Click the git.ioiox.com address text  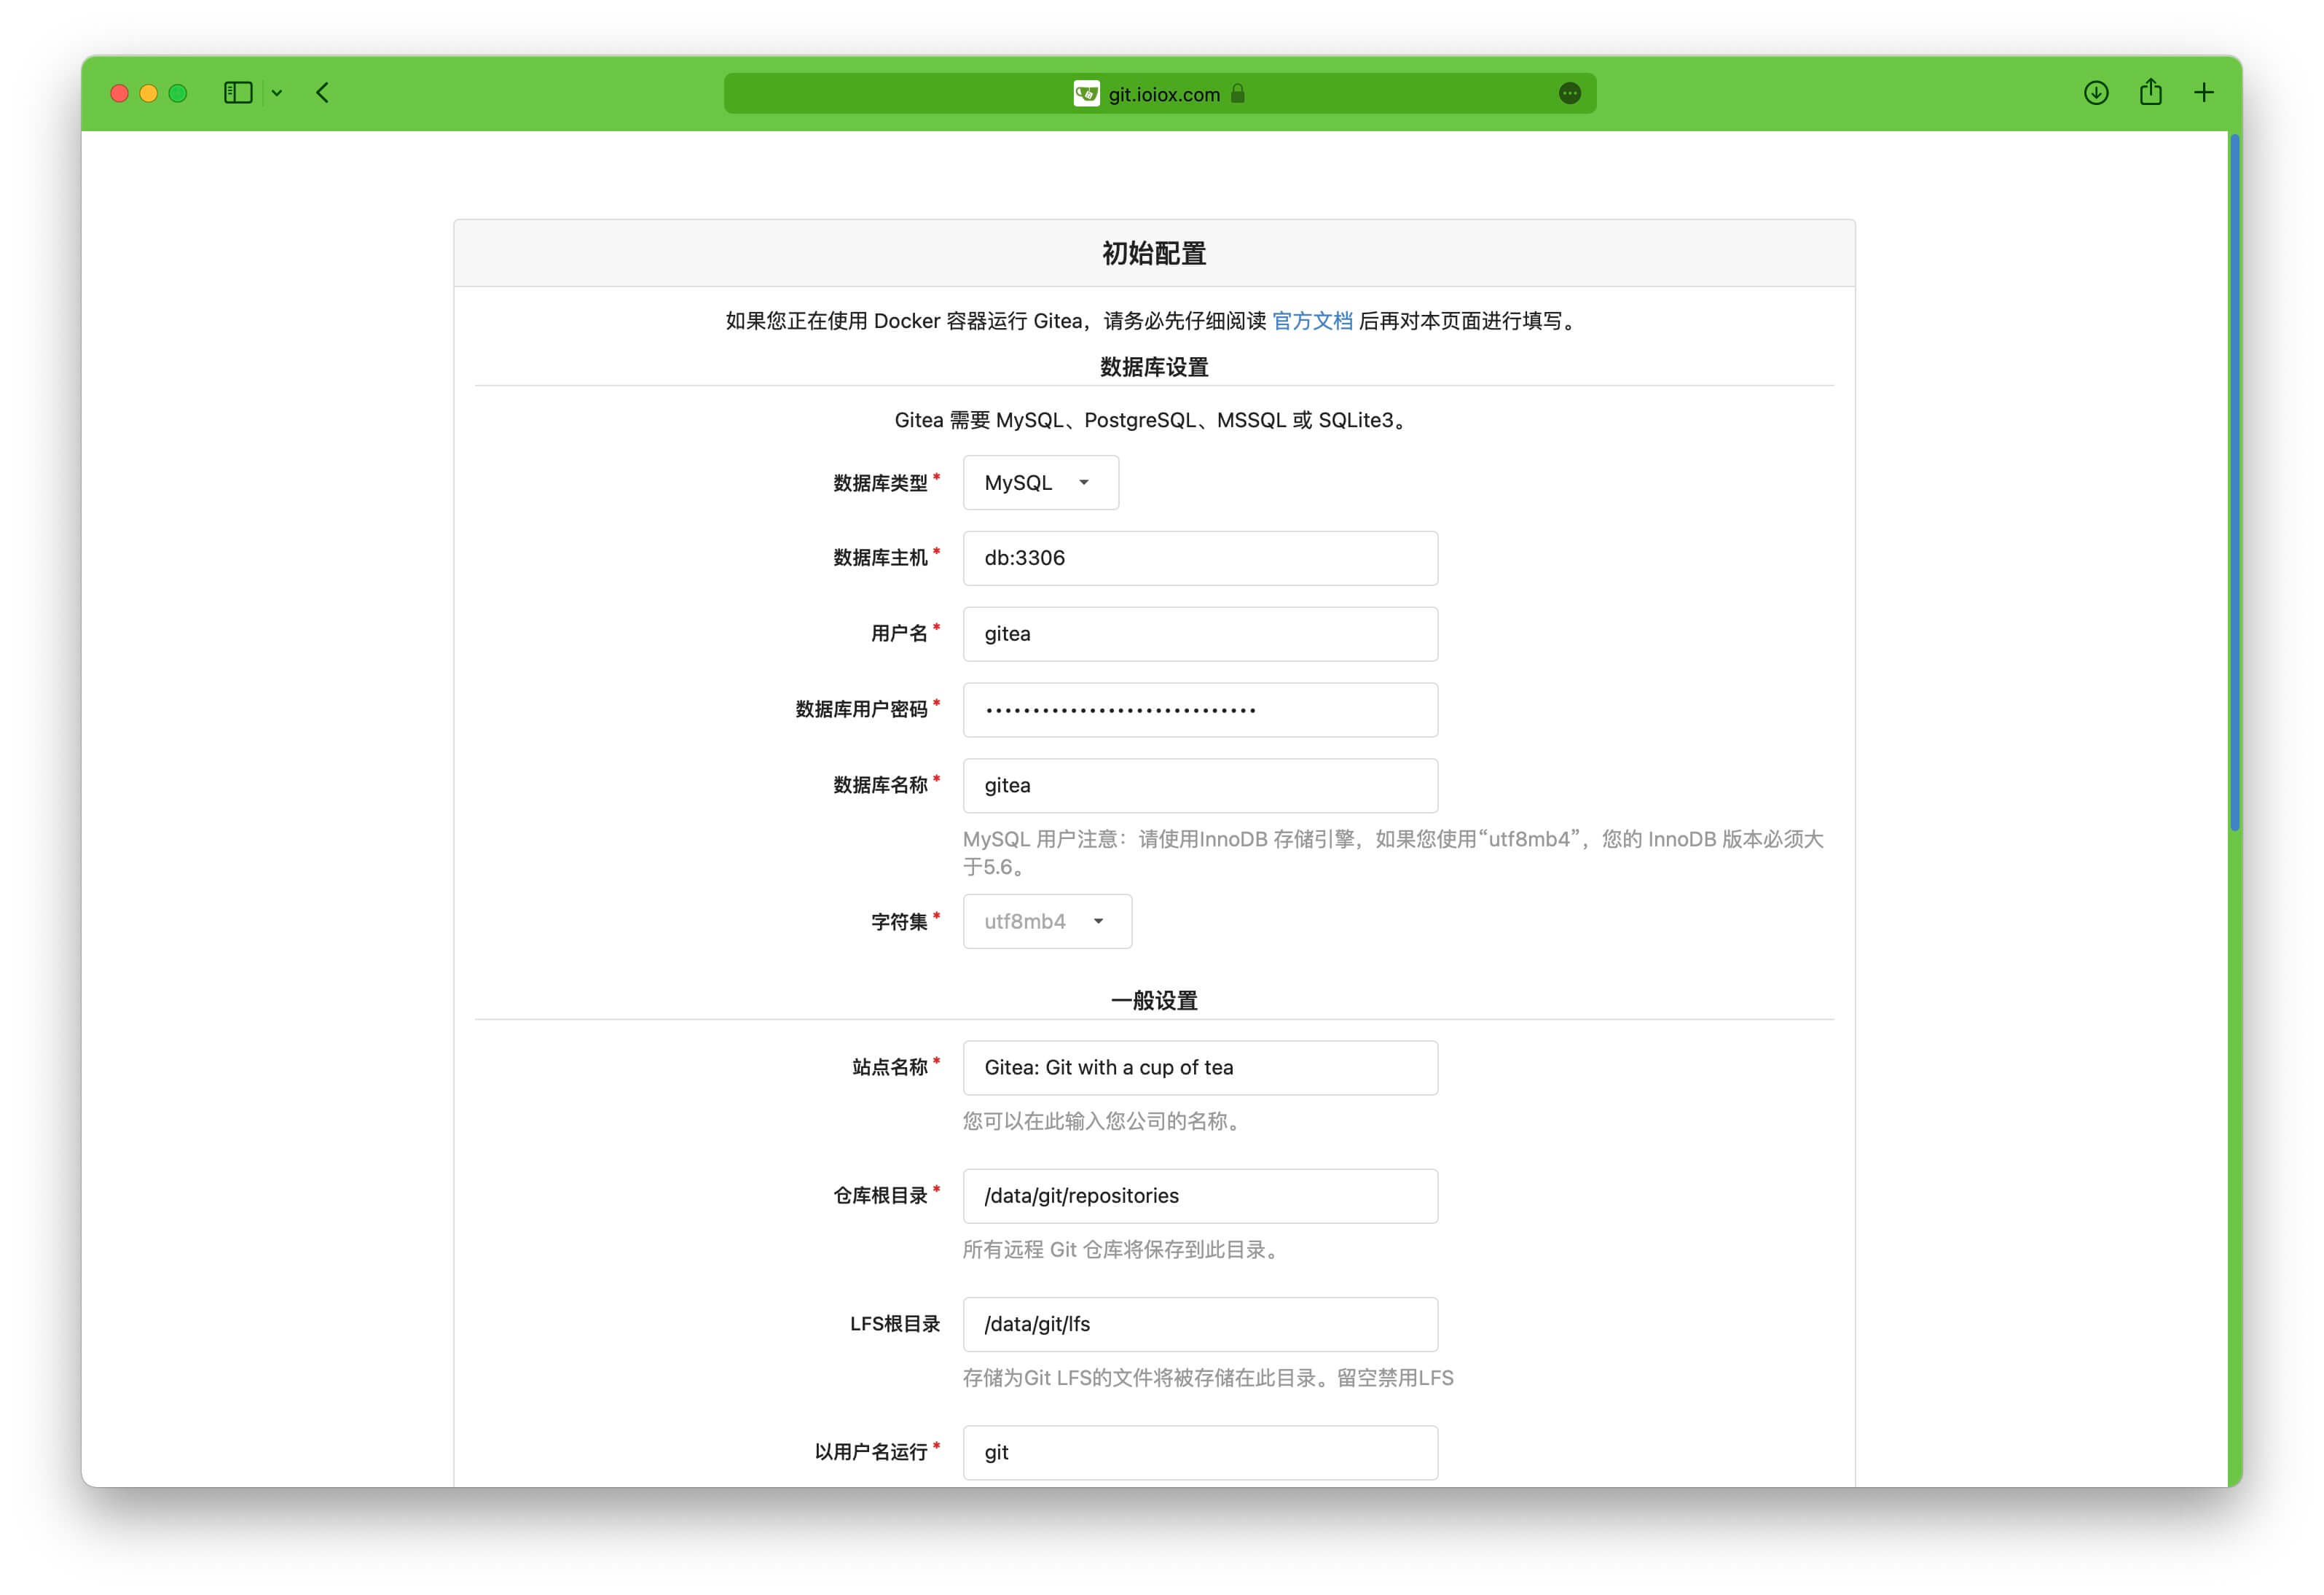point(1164,94)
